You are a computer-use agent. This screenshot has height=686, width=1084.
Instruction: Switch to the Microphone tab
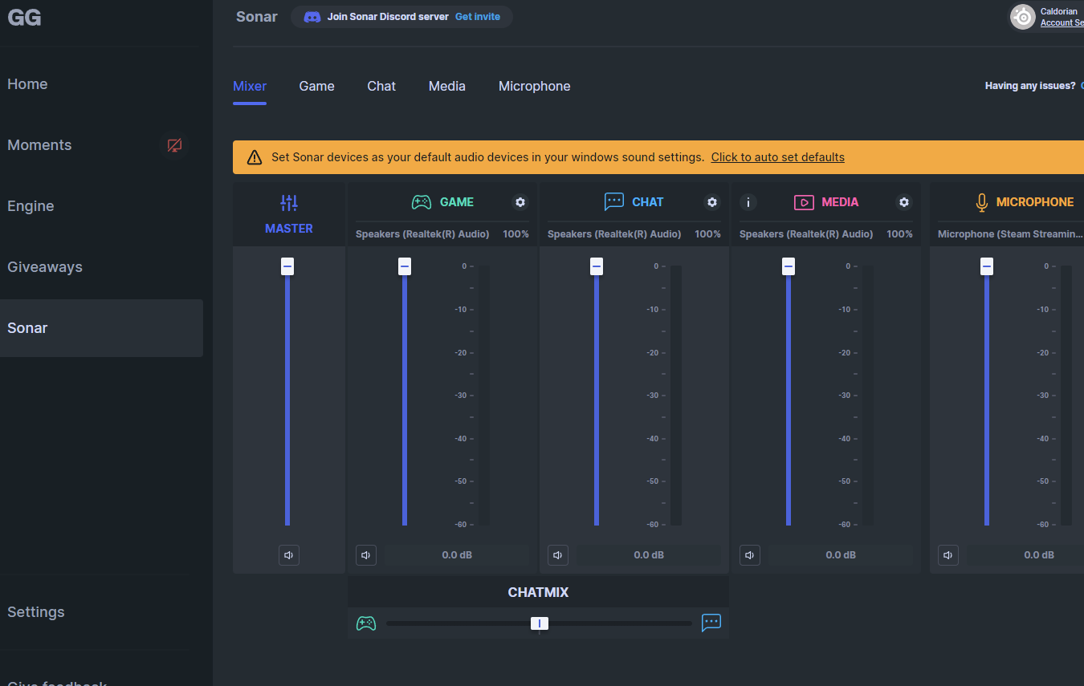[x=534, y=87]
